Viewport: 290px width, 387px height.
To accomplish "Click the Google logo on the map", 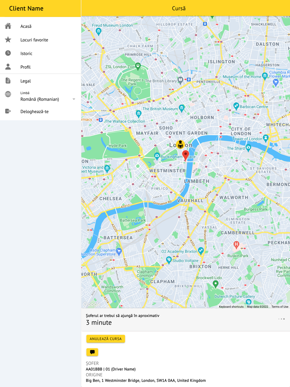I will pyautogui.click(x=92, y=304).
